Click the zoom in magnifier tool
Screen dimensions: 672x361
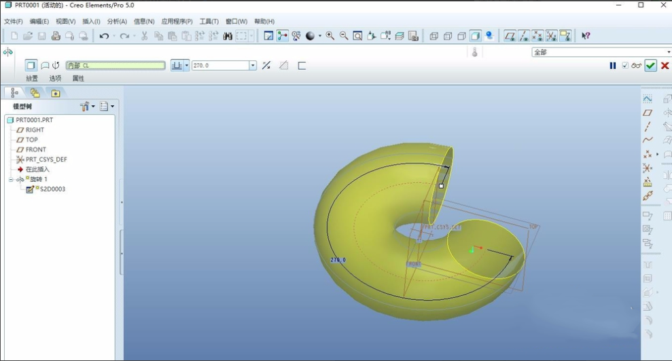click(x=330, y=36)
